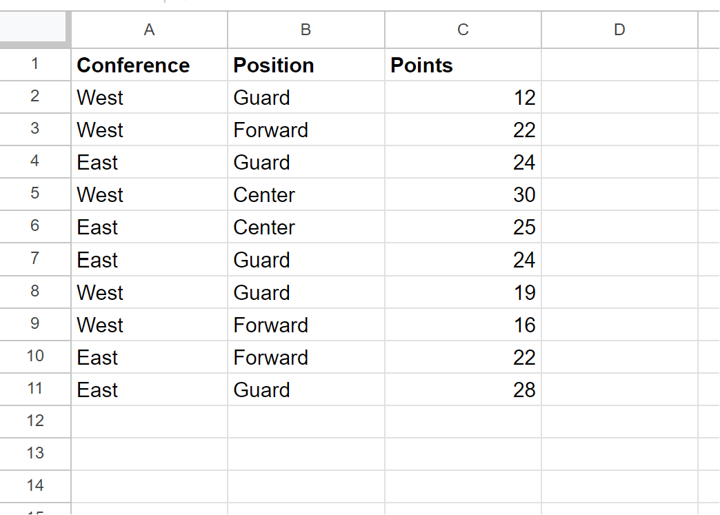Select the Center cell in row 5
Screen dimensions: 720x515
pyautogui.click(x=306, y=194)
